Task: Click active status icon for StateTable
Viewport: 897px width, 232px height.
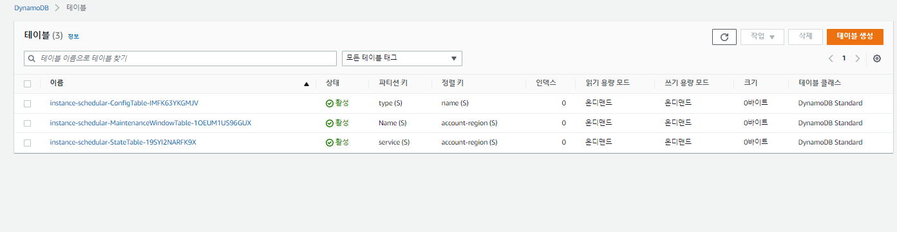Action: (x=330, y=143)
